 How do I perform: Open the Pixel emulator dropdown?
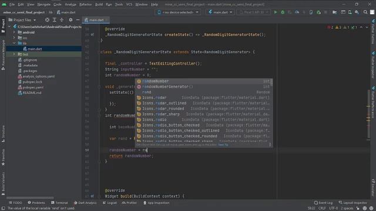[x=253, y=12]
